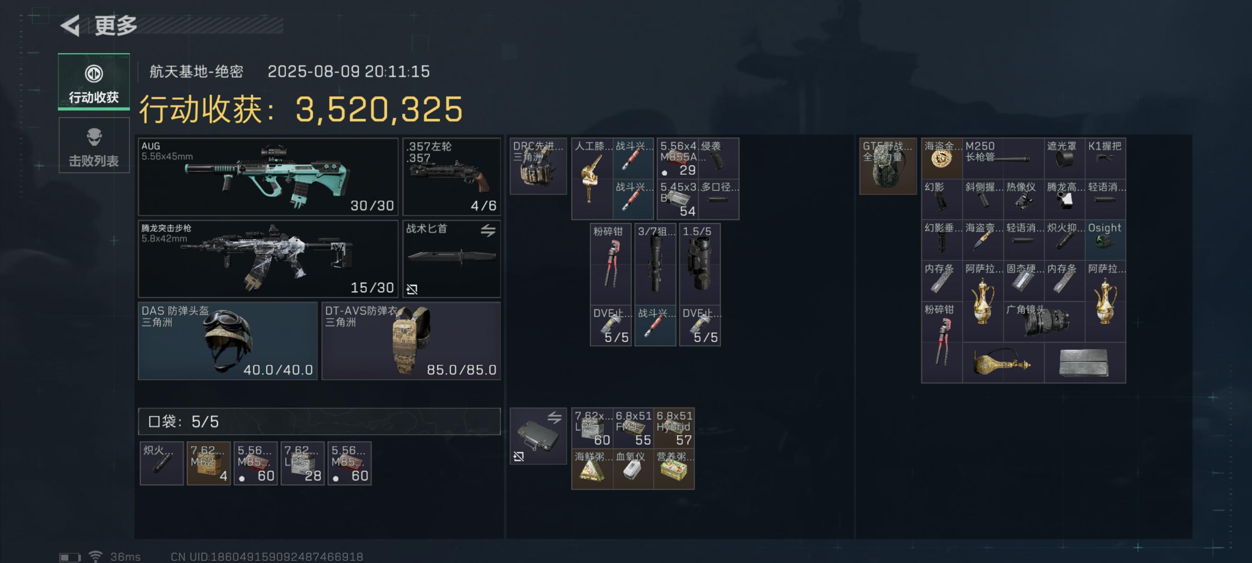Click the Osight sight item
The width and height of the screenshot is (1252, 563).
(x=1105, y=240)
